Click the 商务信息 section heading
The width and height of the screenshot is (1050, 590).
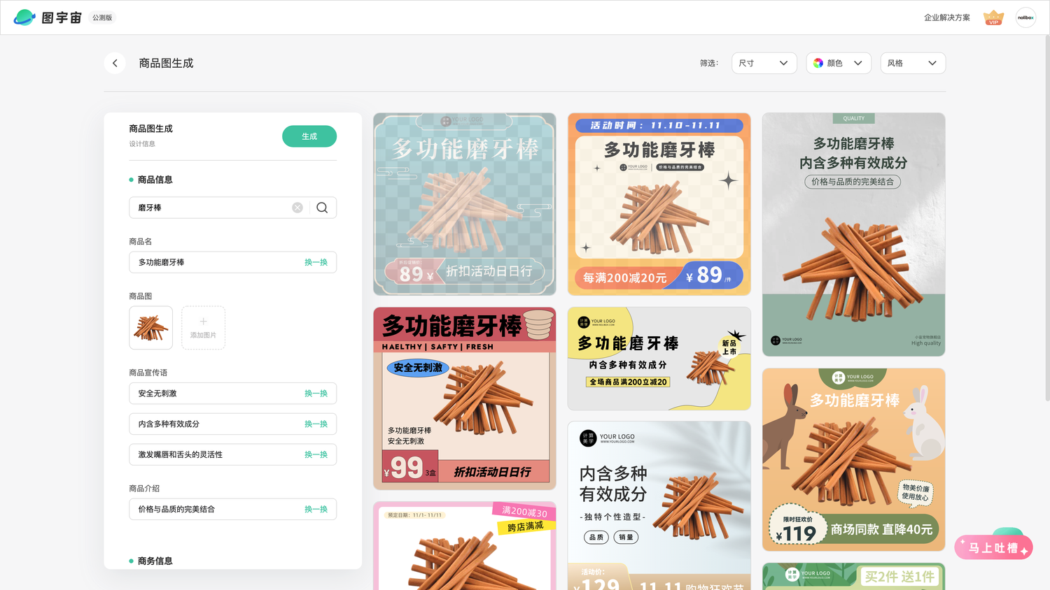tap(155, 561)
